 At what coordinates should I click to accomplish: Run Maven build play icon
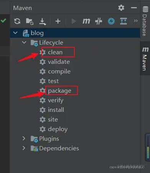pos(74,21)
